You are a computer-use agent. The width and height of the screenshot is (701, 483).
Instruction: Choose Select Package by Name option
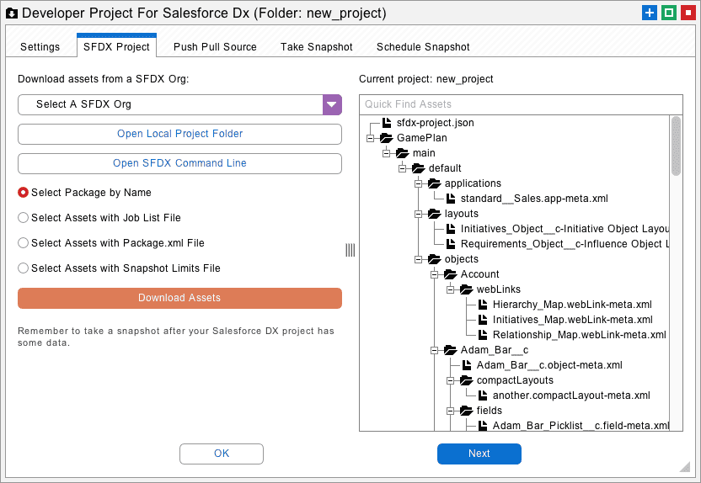pyautogui.click(x=23, y=193)
